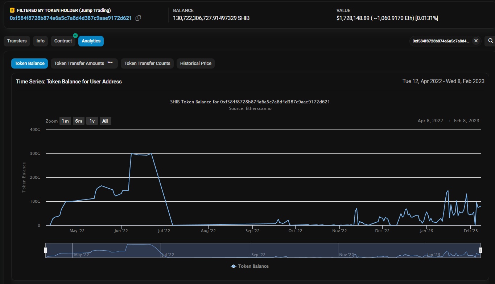Set chart zoom to 6m

click(79, 121)
